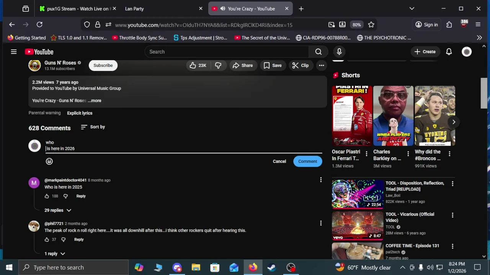Open YouTube notifications bell

point(449,52)
